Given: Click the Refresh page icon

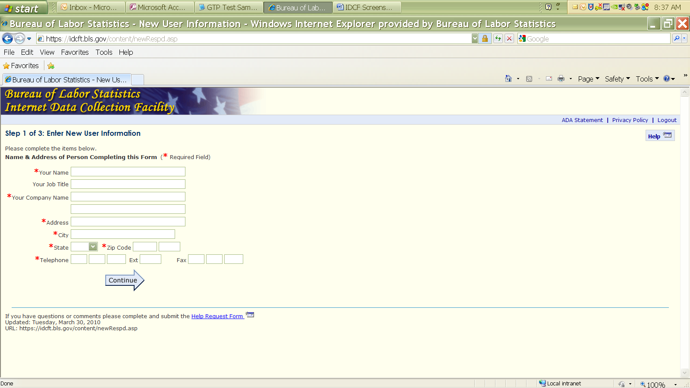Looking at the screenshot, I should pyautogui.click(x=498, y=39).
